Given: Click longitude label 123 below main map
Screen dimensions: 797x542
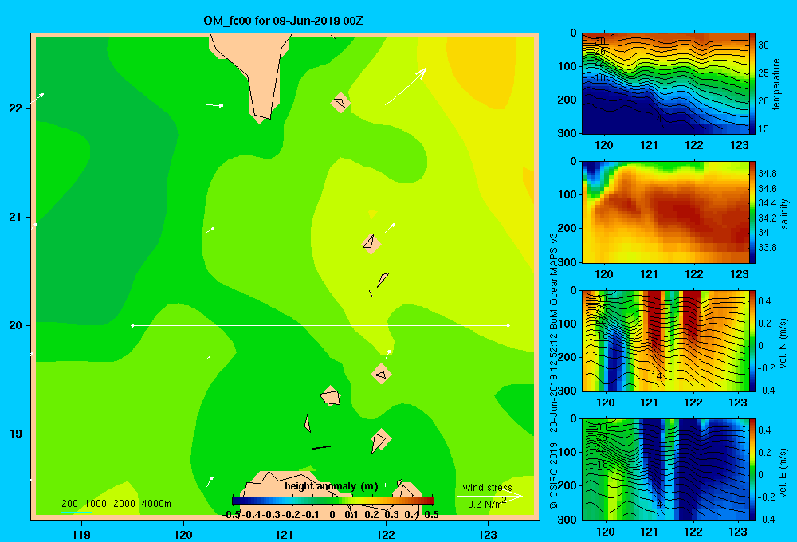Looking at the screenshot, I should point(488,534).
